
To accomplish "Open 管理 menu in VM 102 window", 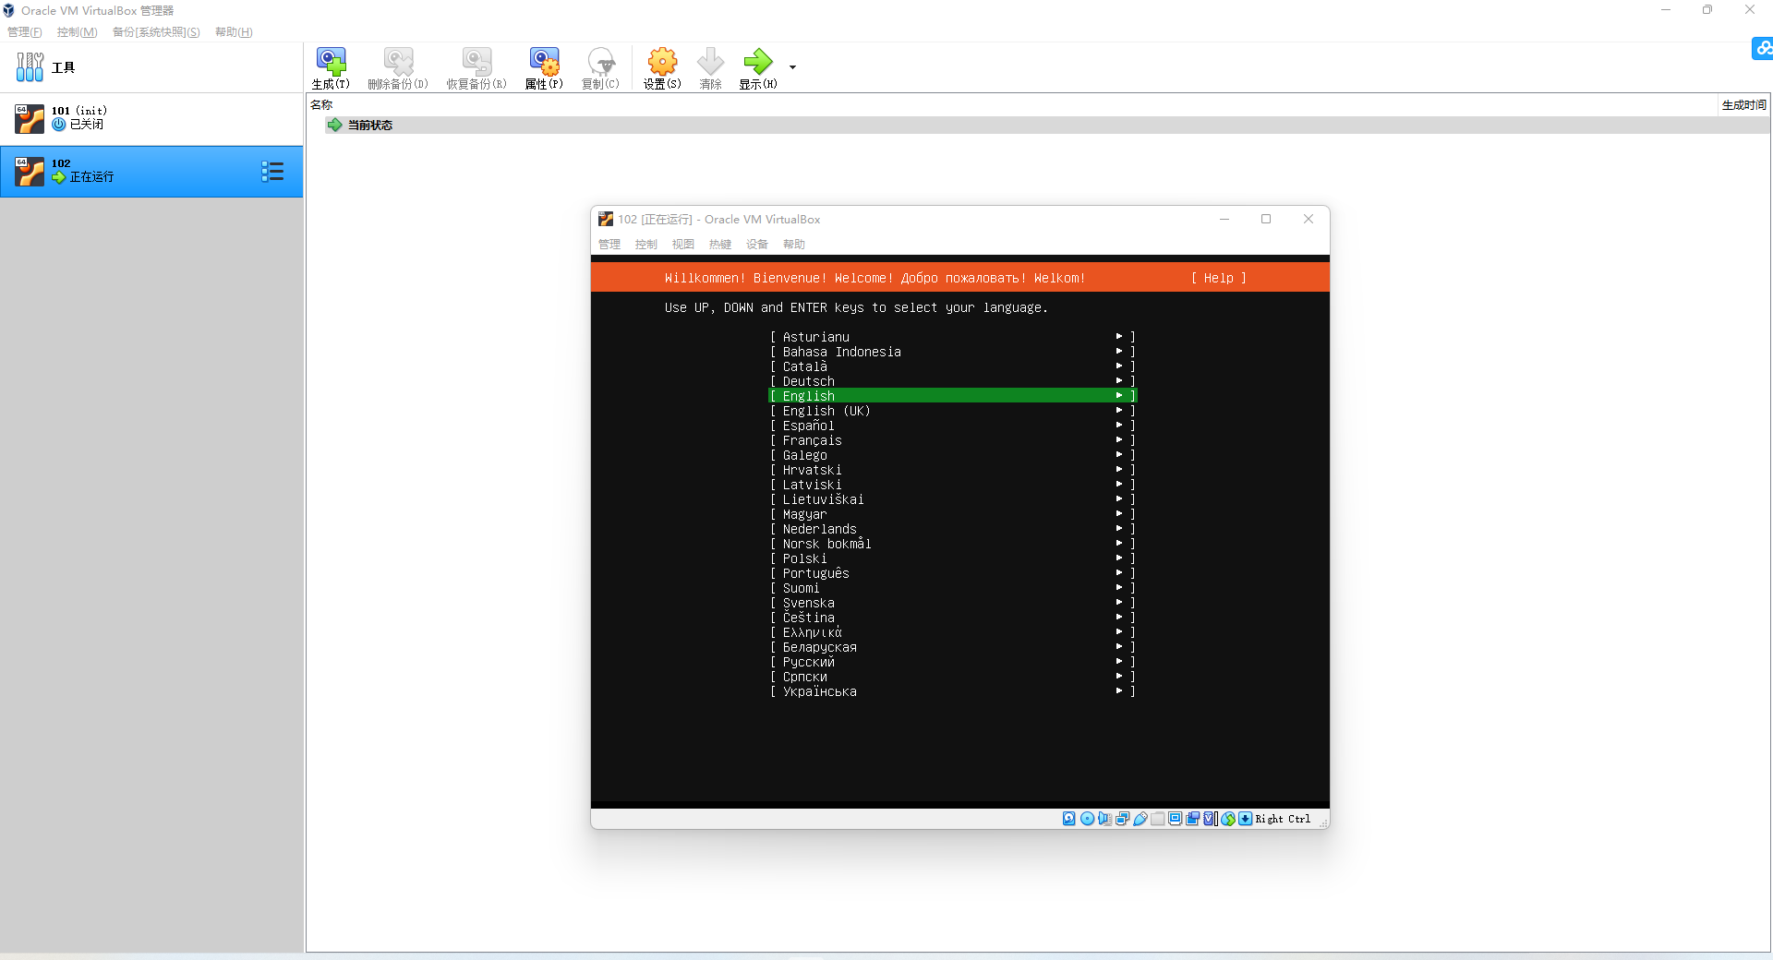I will coord(609,245).
